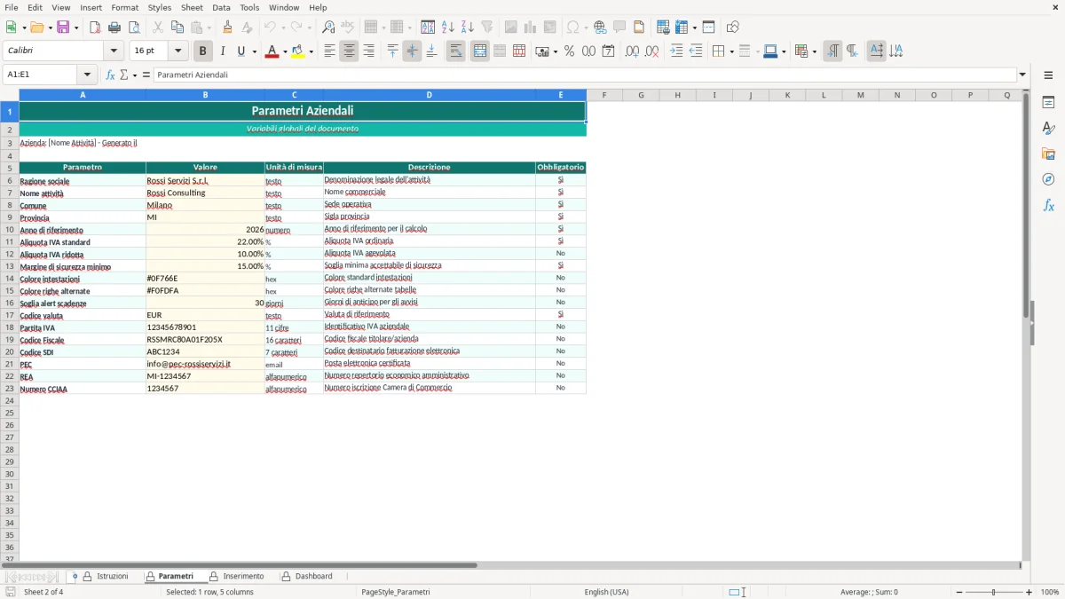
Task: Open the Styles menu
Action: pyautogui.click(x=160, y=7)
